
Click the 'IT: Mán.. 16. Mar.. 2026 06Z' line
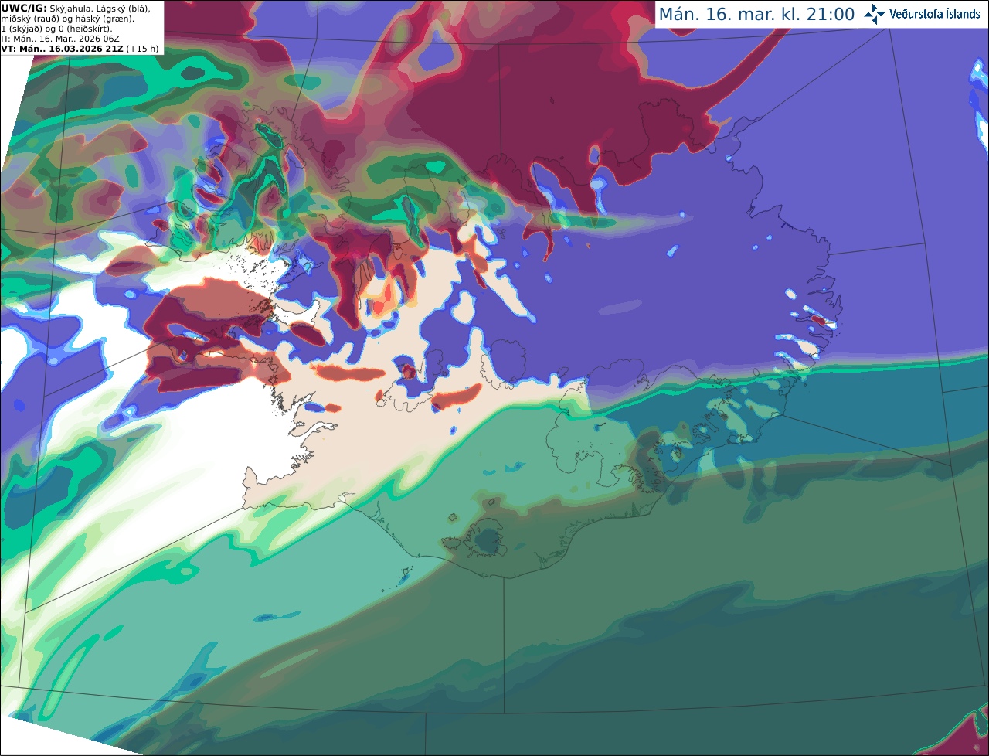coord(60,39)
